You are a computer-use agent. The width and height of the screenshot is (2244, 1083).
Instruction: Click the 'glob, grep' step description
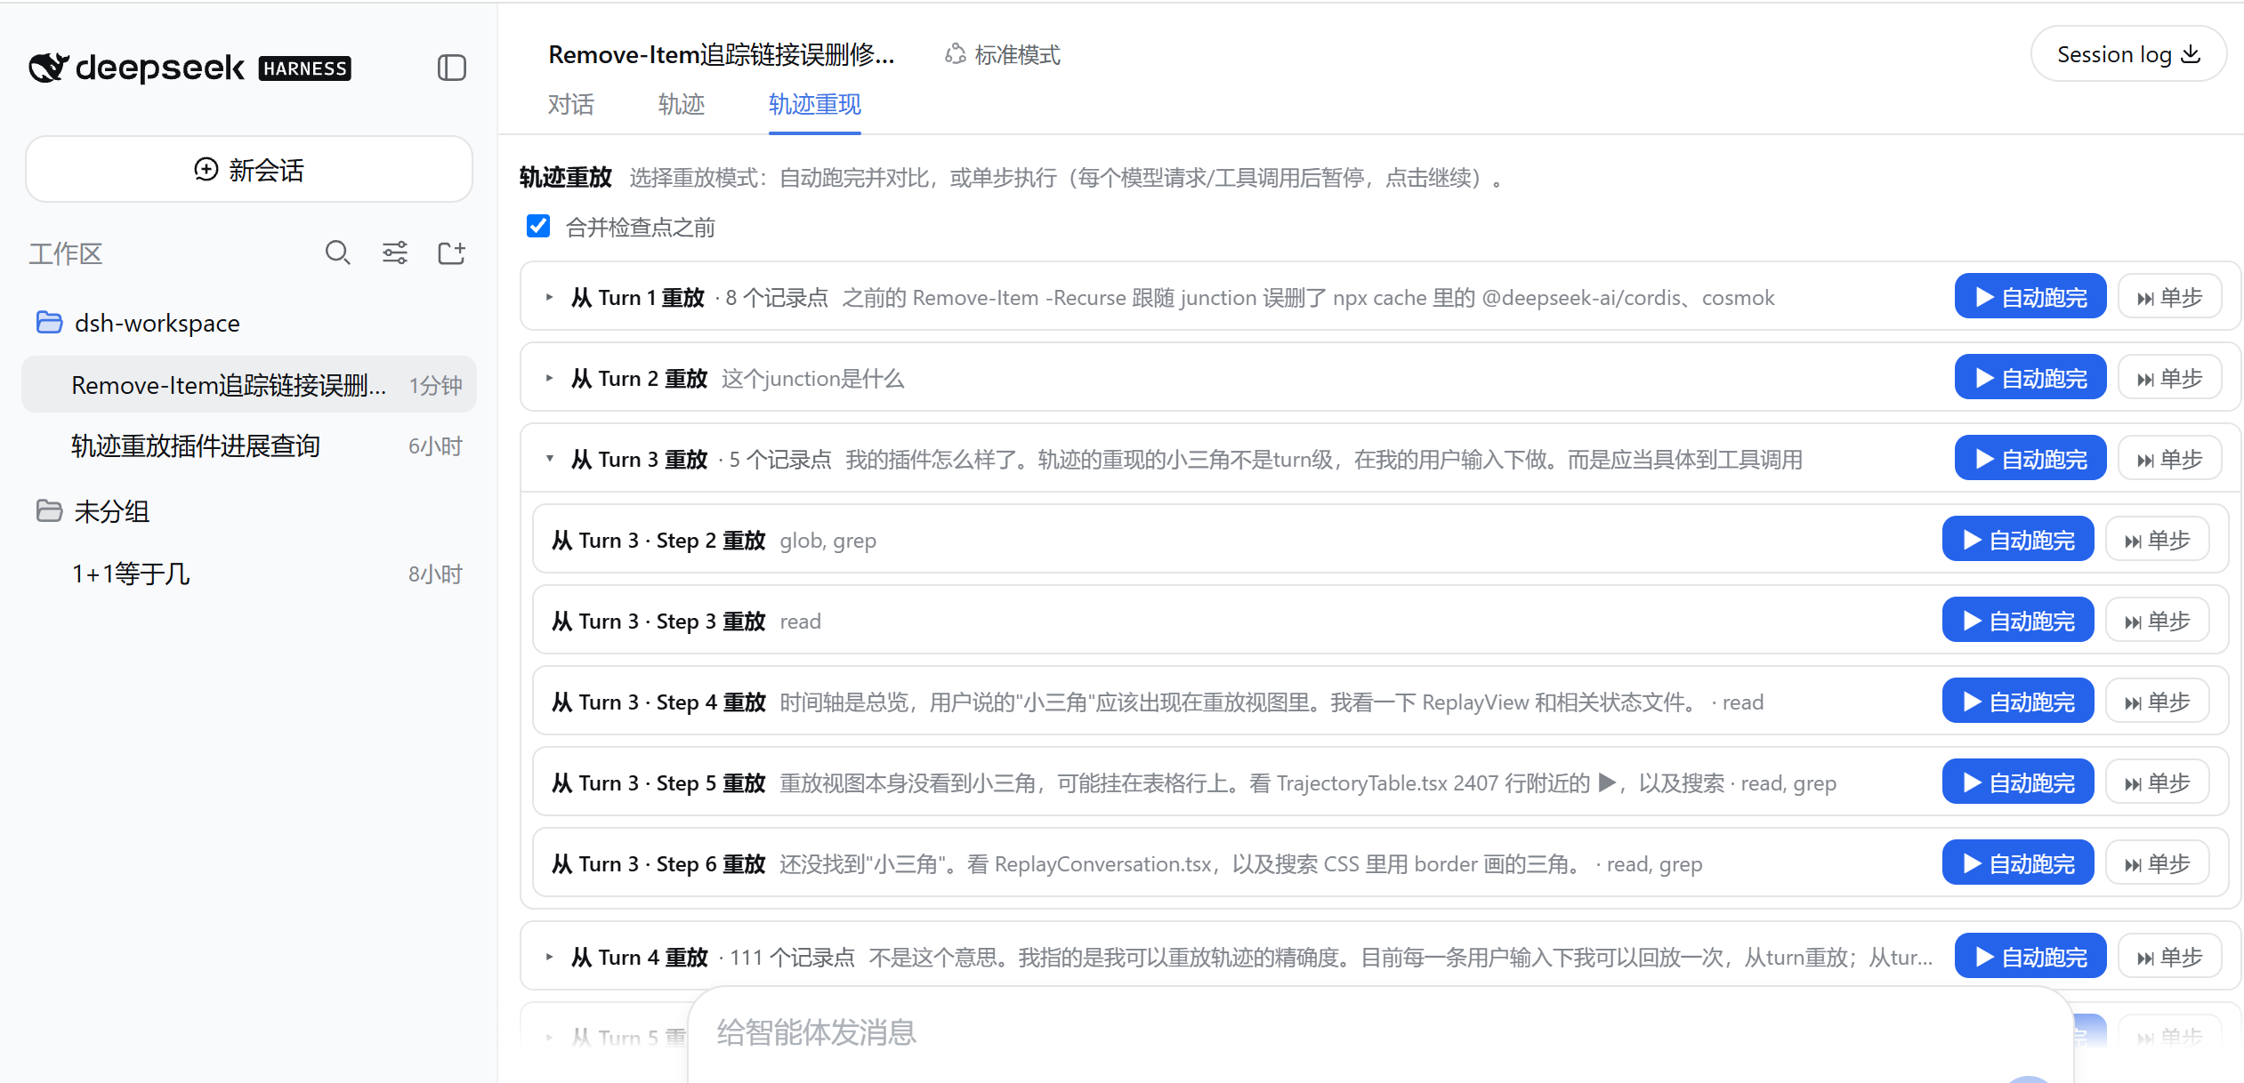tap(828, 541)
